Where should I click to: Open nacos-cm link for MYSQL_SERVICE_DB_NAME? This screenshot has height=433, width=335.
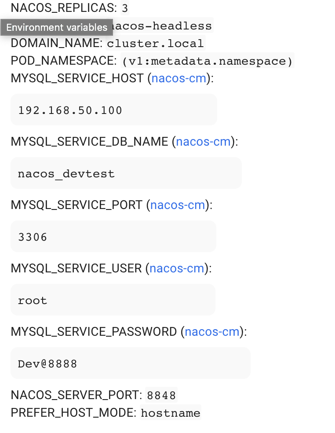[x=203, y=142]
